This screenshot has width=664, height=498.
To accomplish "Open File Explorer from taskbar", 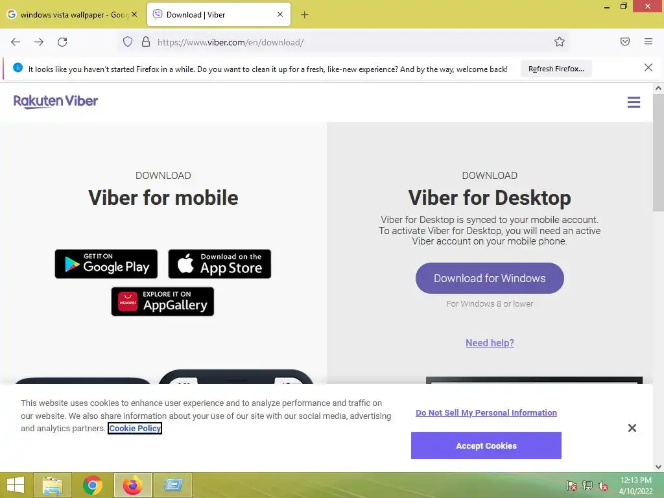I will [53, 485].
